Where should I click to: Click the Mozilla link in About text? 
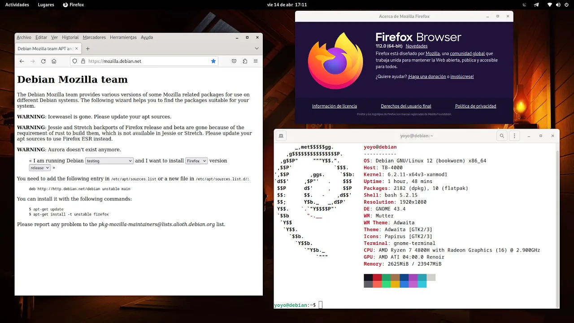[433, 53]
